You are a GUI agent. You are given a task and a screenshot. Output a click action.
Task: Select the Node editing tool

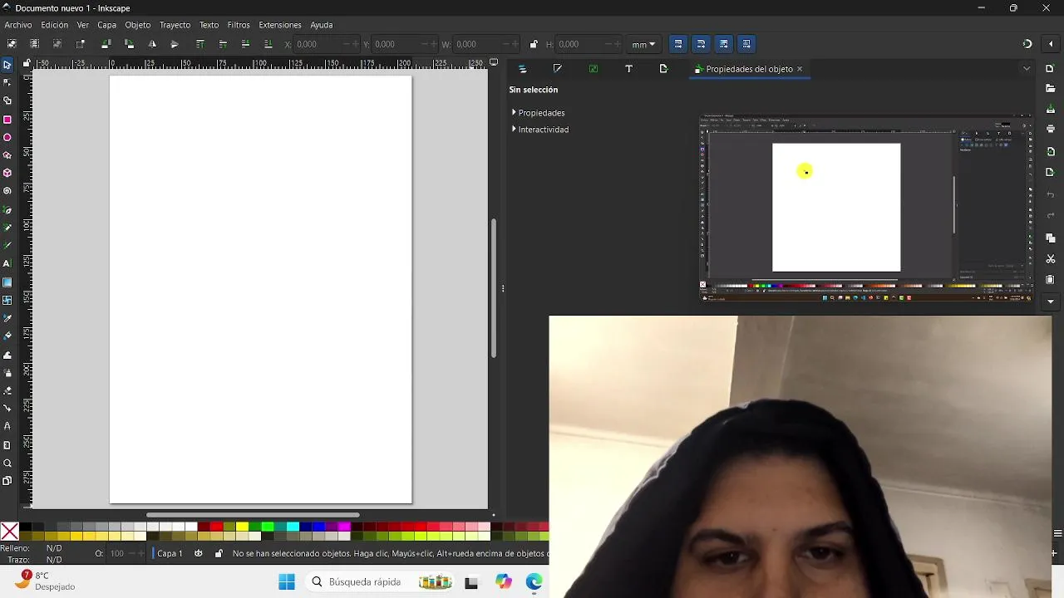(x=7, y=82)
